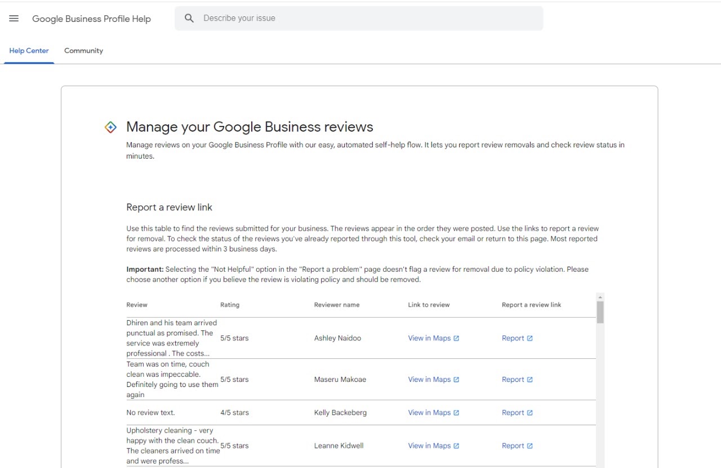Click the bold Important: label
This screenshot has width=721, height=468.
click(x=145, y=269)
